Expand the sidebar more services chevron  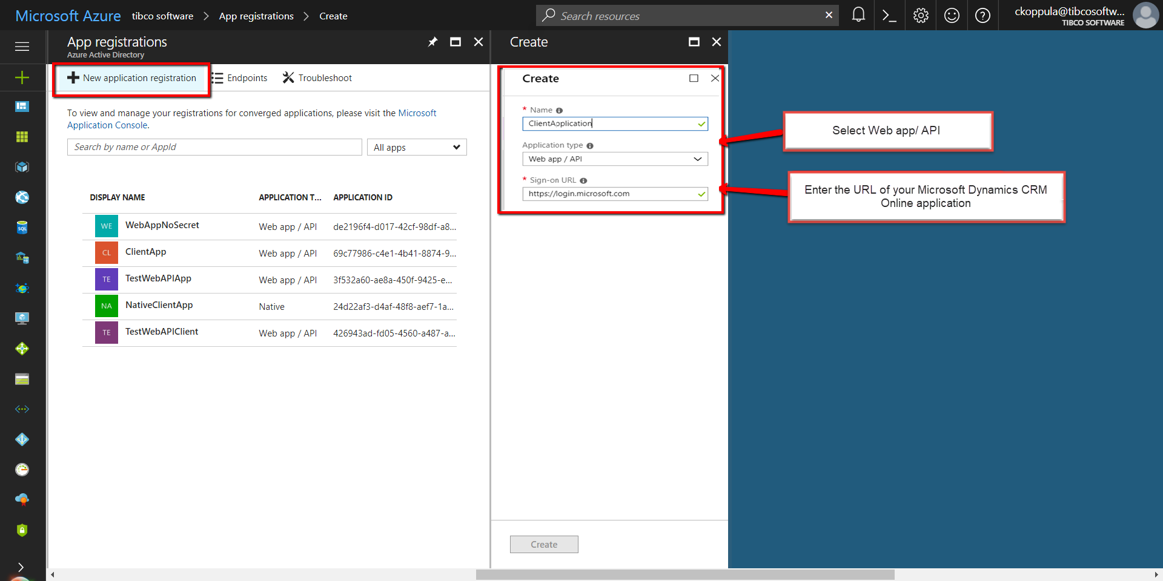21,567
